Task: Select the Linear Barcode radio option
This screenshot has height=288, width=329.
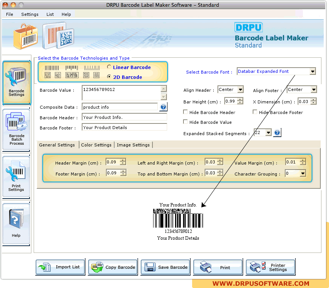Action: coord(109,67)
